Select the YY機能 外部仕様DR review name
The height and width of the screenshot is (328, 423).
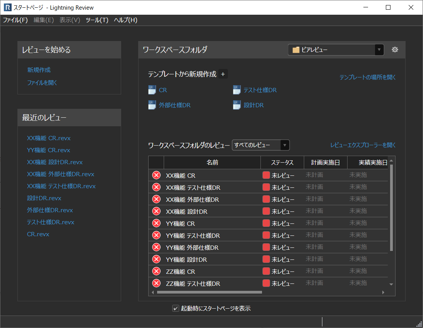192,247
